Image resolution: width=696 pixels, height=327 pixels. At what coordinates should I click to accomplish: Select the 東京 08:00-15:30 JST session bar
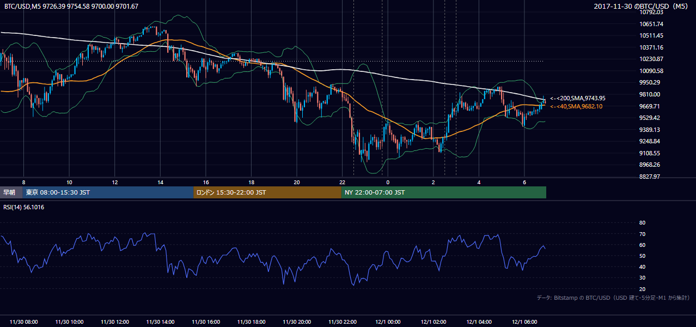[x=108, y=192]
